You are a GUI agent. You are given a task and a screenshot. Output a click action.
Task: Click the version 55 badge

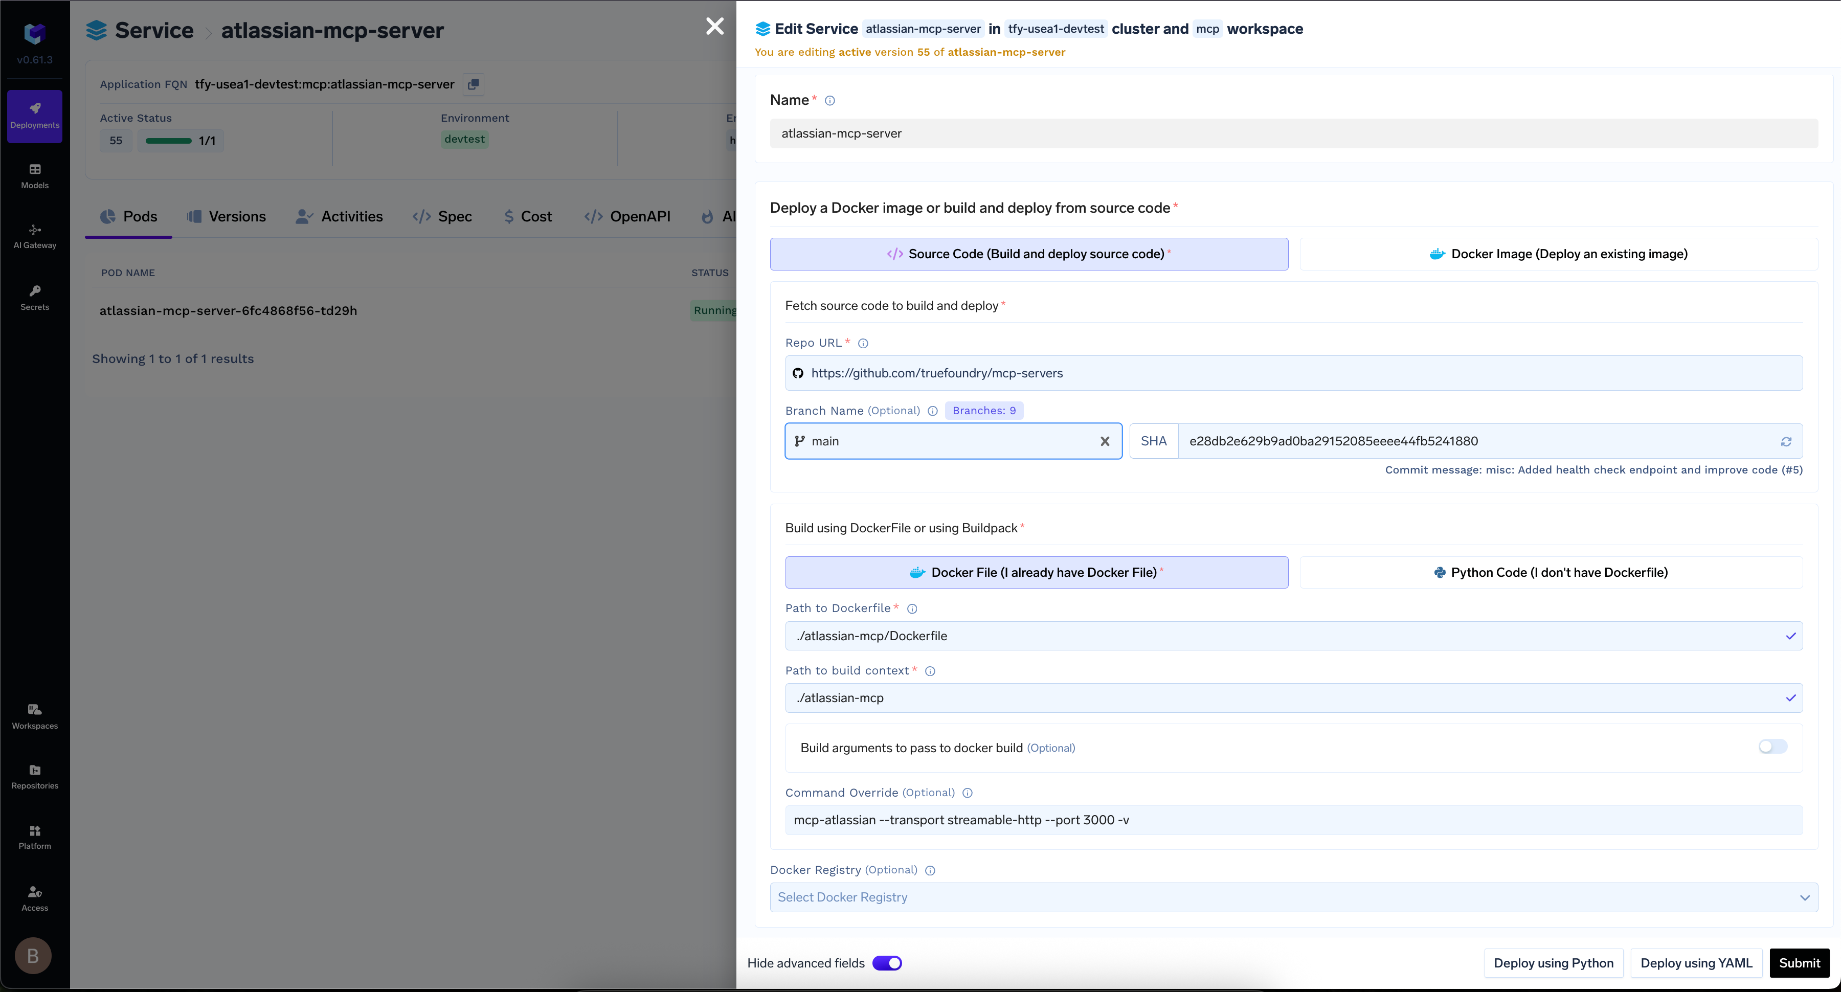tap(116, 141)
